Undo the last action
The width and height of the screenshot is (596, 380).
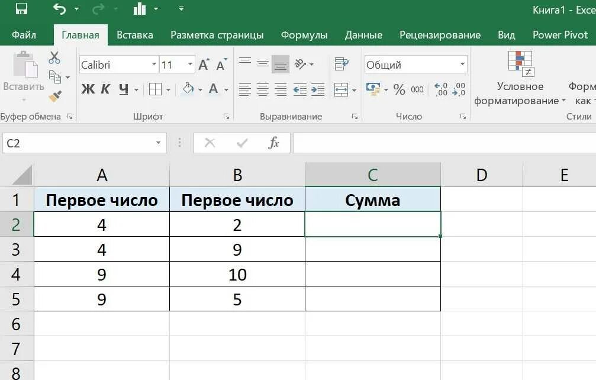coord(59,8)
